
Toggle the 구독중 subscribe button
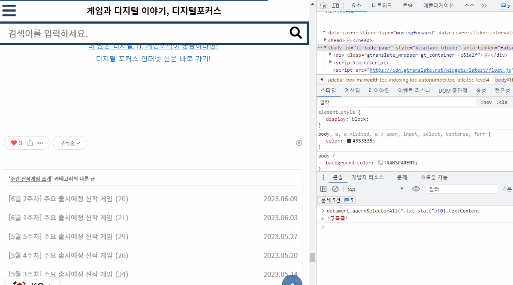click(x=69, y=143)
